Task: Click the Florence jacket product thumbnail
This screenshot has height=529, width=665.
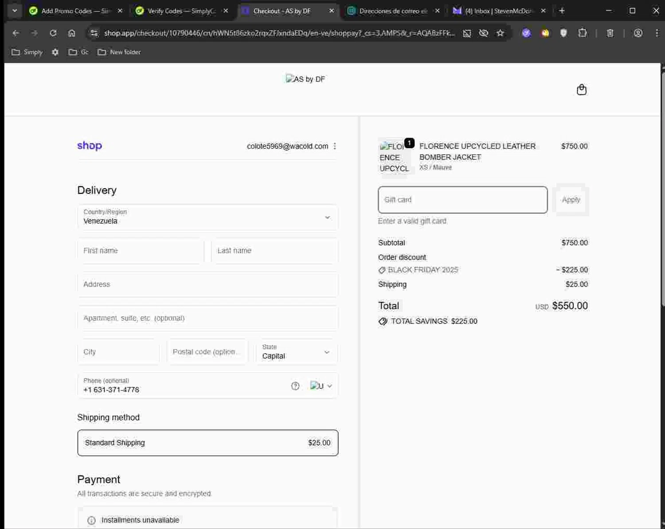Action: point(394,158)
